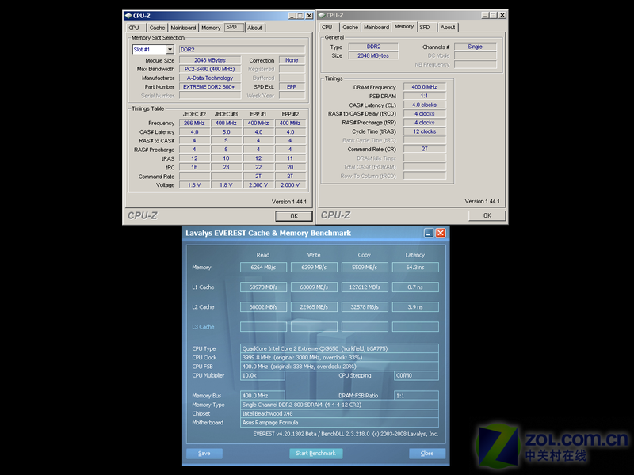Image resolution: width=634 pixels, height=475 pixels.
Task: Click Cycle Time 12 clocks value
Action: [425, 131]
